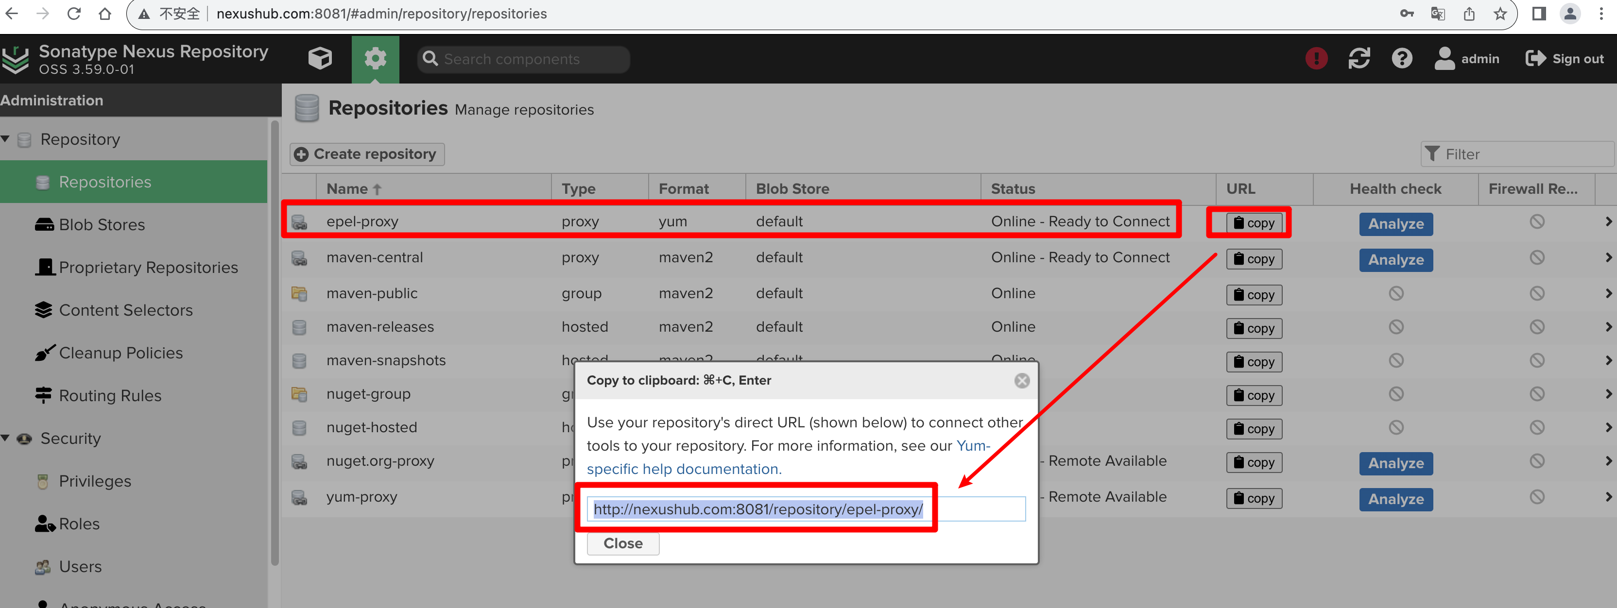Collapse the Repository tree section
The height and width of the screenshot is (608, 1617).
6,139
